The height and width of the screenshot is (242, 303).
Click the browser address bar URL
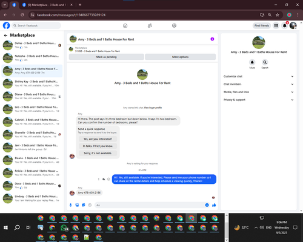pos(71,15)
